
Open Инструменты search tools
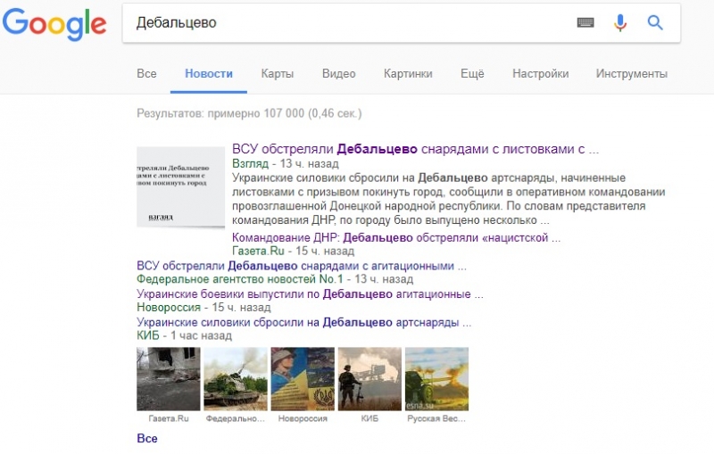click(631, 74)
